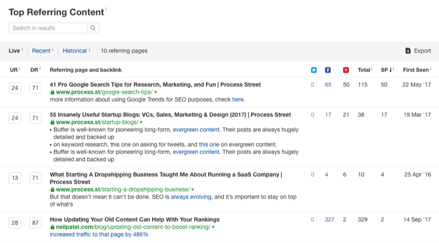Expand dropdown arrow after startup-blogs URL

[x=141, y=123]
